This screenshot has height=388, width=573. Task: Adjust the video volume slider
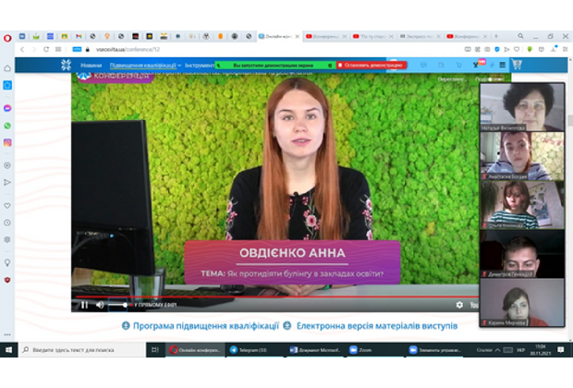117,305
